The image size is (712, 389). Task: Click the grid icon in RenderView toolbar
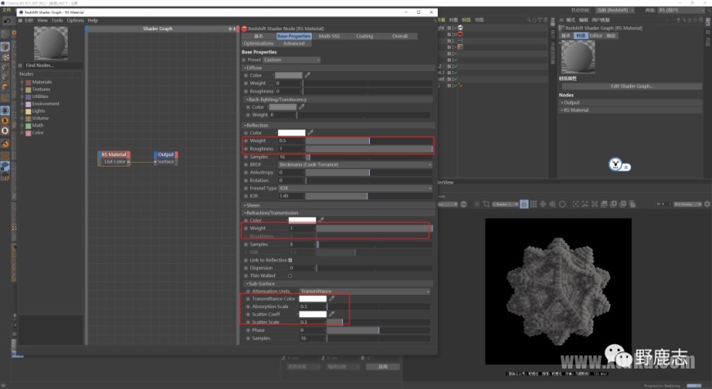[534, 204]
